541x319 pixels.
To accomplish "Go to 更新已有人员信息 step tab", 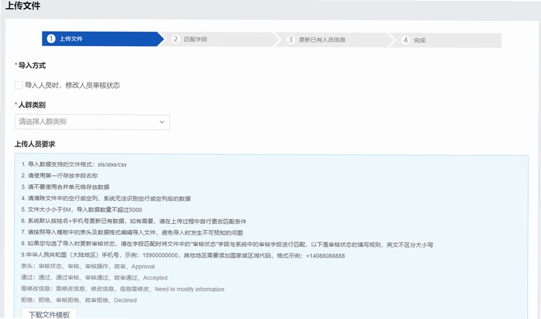I will (335, 40).
